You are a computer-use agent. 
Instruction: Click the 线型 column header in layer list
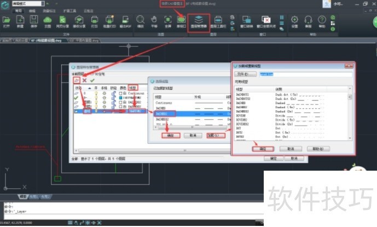[x=133, y=88]
